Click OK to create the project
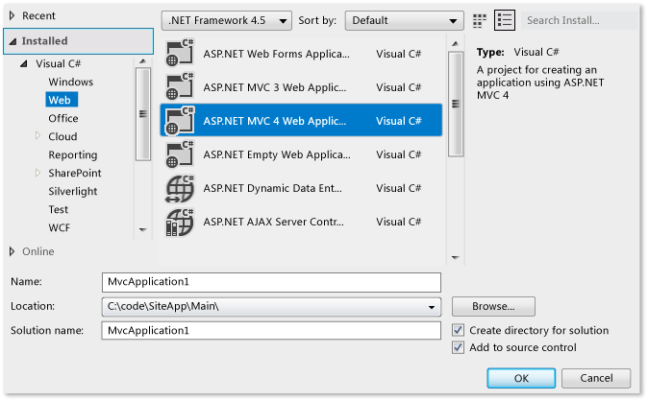This screenshot has width=648, height=401. pyautogui.click(x=521, y=378)
